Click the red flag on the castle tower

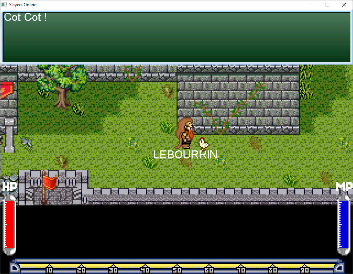[x=50, y=182]
